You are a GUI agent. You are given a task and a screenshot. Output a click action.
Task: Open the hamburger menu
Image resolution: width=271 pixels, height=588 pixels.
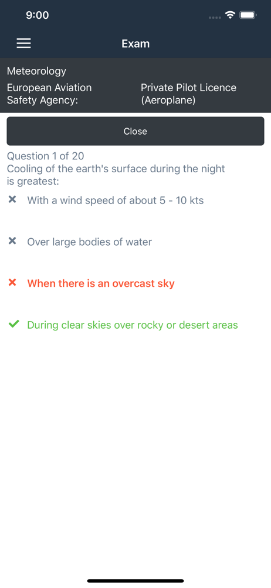[23, 44]
